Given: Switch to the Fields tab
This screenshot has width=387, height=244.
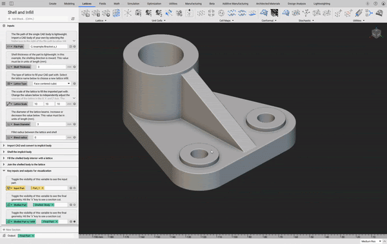Looking at the screenshot, I should (103, 4).
